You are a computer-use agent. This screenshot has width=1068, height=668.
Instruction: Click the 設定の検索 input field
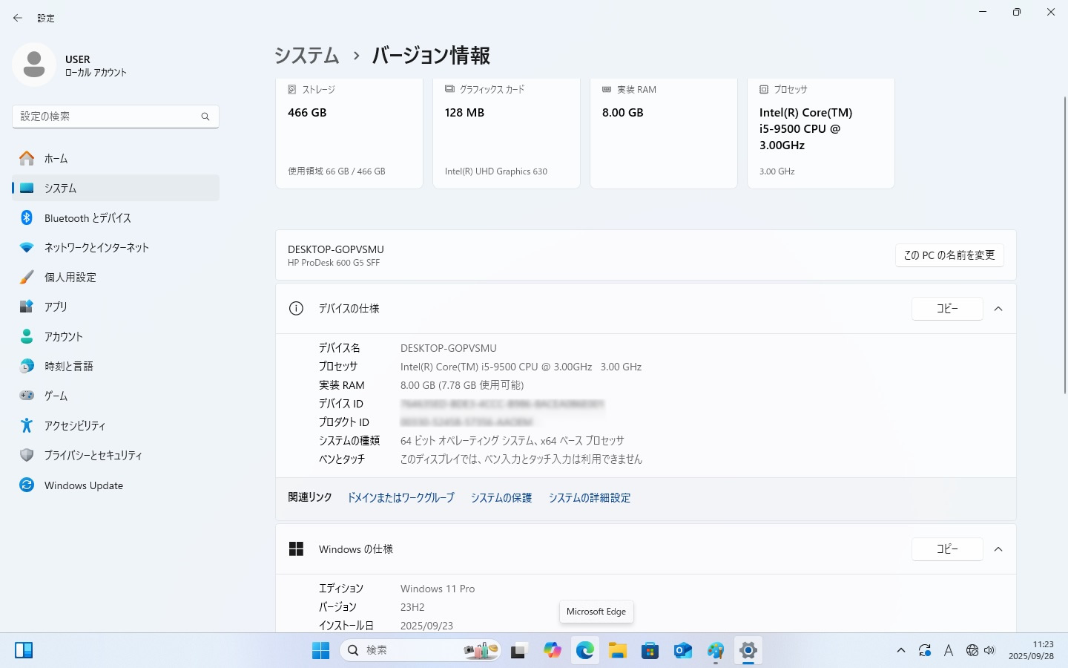[x=108, y=117]
